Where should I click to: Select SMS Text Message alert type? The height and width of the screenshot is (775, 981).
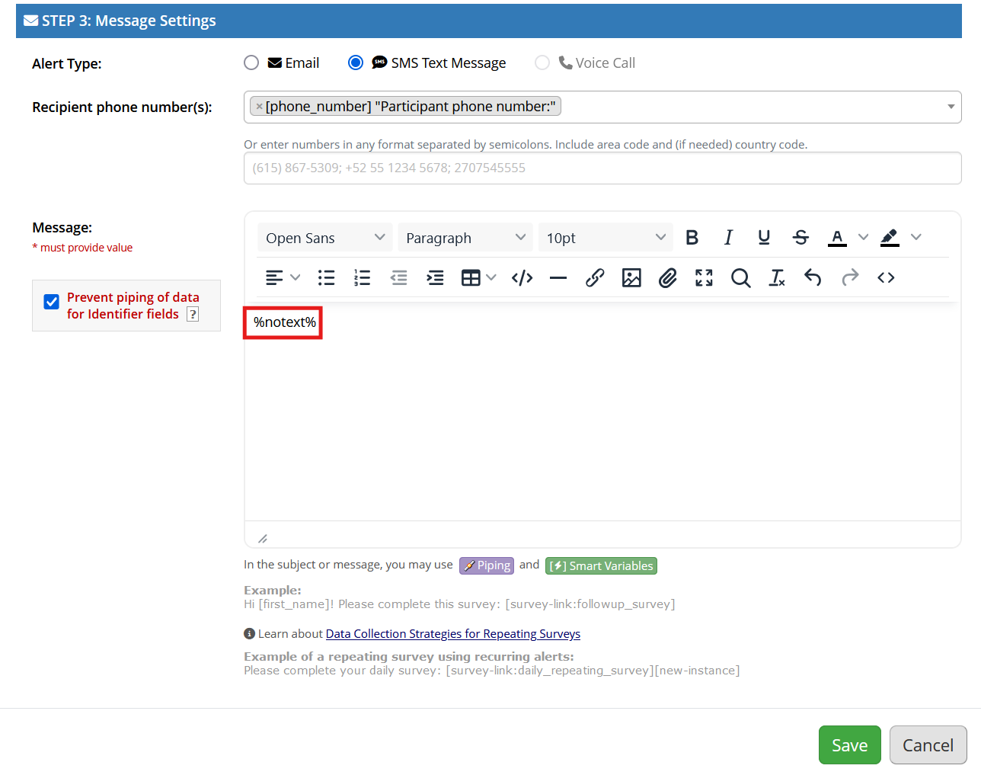tap(356, 62)
